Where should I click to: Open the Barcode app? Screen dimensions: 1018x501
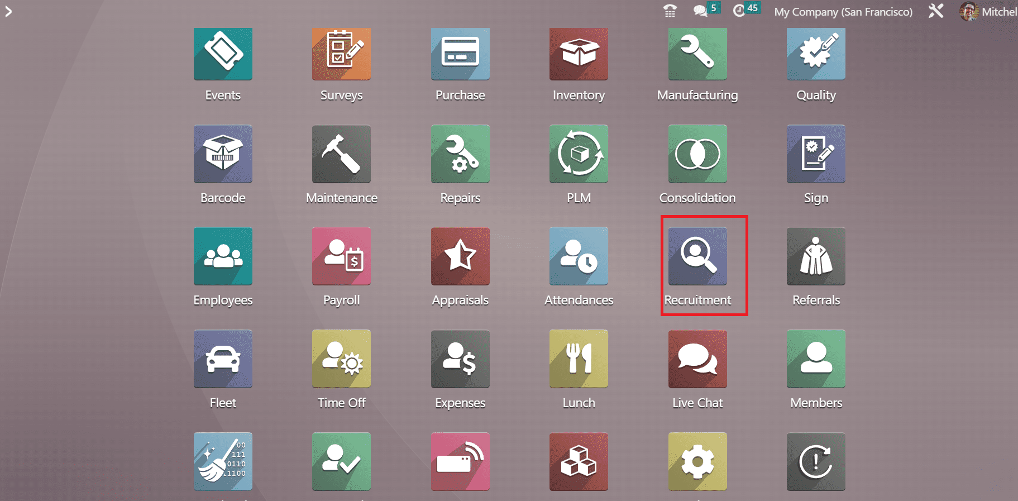(223, 155)
